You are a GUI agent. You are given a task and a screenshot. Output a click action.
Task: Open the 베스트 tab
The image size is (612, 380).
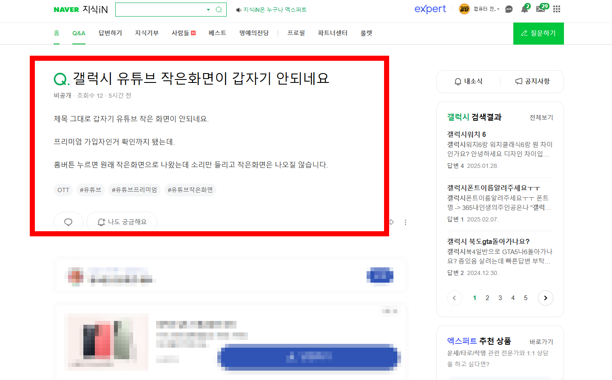tap(217, 33)
